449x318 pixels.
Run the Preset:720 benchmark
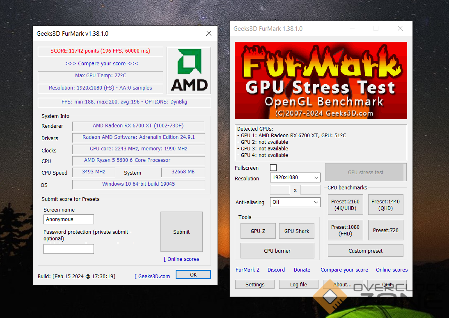click(385, 230)
